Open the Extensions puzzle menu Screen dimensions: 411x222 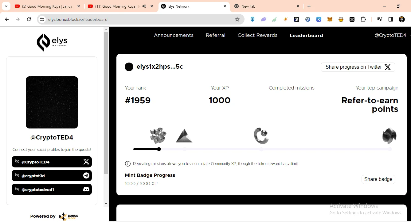click(x=363, y=19)
